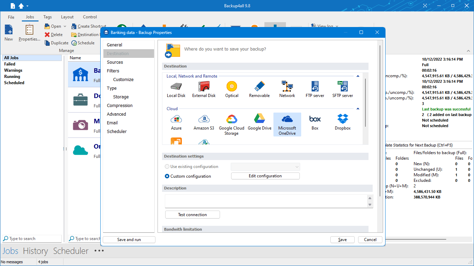This screenshot has width=474, height=266.
Task: Select the External Disk destination icon
Action: [204, 89]
